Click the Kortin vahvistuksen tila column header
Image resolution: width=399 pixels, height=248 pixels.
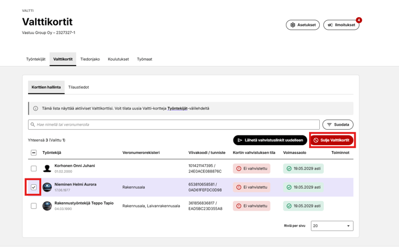click(x=254, y=153)
